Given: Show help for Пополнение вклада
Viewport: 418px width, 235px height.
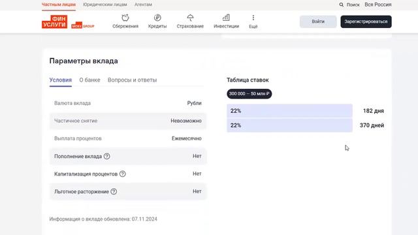Looking at the screenshot, I should click(106, 156).
